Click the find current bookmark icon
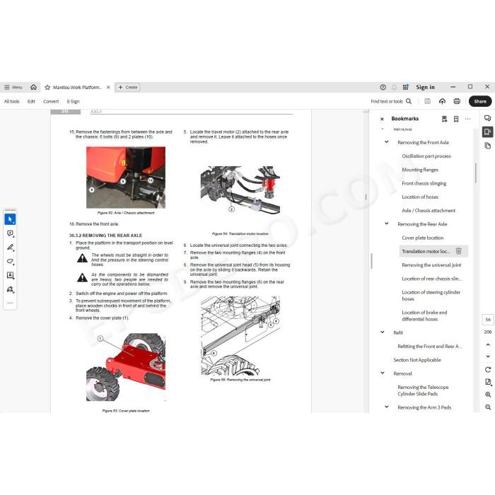This screenshot has width=495, height=495. coord(444,119)
